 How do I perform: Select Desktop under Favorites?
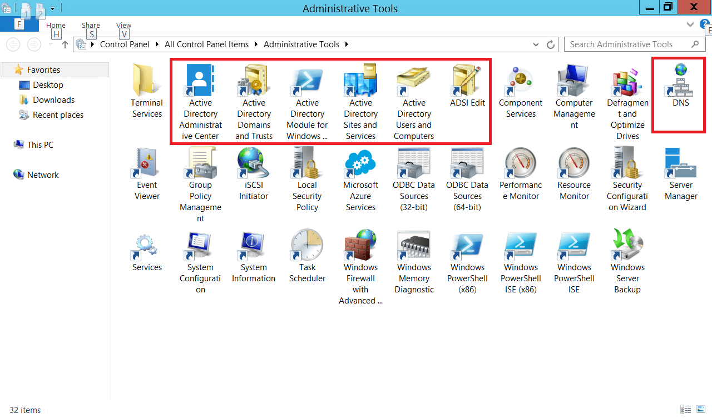[48, 85]
